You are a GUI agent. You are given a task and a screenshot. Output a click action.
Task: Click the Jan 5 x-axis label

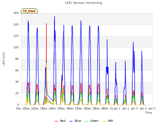pos(152,108)
